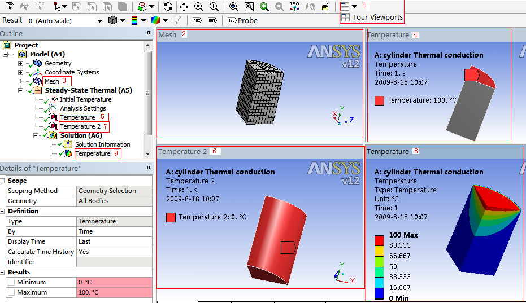The width and height of the screenshot is (526, 303).
Task: Pin the Outline panel
Action: (x=149, y=33)
